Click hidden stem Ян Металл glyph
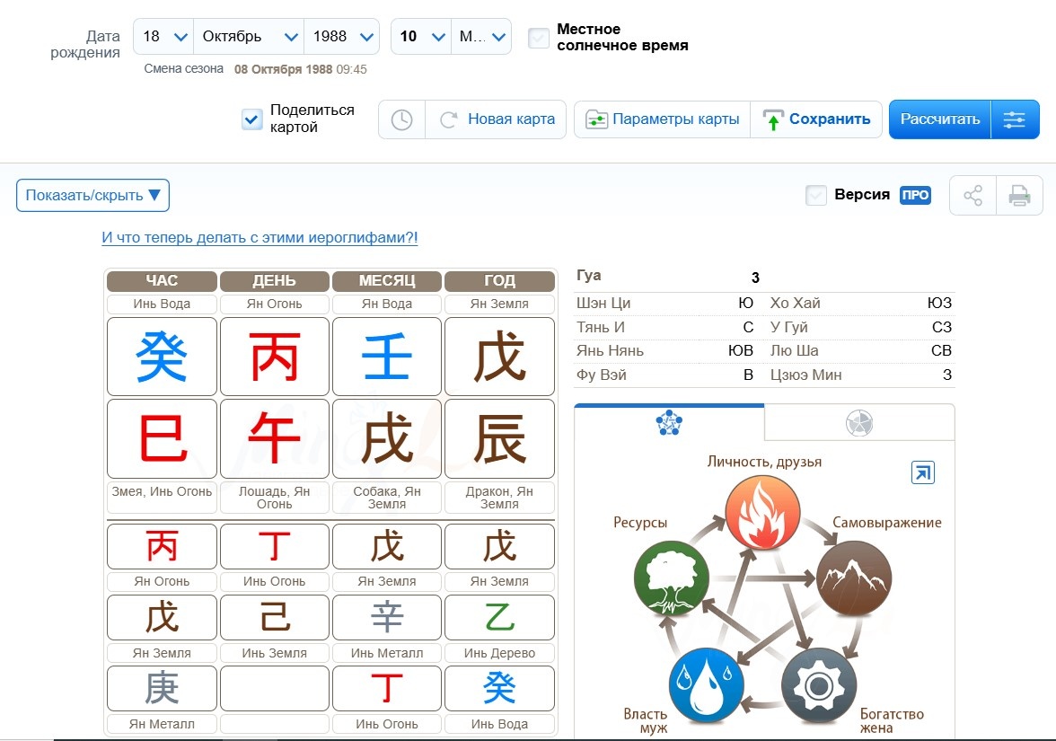This screenshot has width=1056, height=741. pos(162,688)
